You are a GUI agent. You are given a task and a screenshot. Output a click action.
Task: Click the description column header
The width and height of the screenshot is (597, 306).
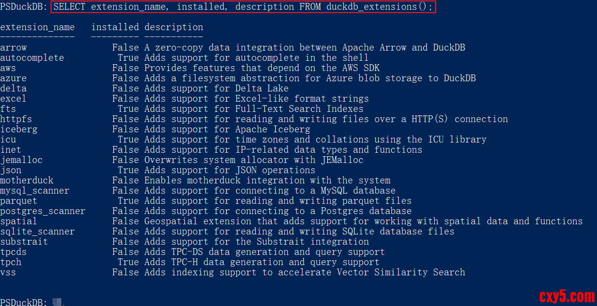174,27
